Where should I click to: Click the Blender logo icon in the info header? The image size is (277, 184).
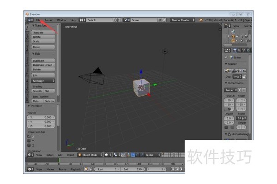pos(201,20)
